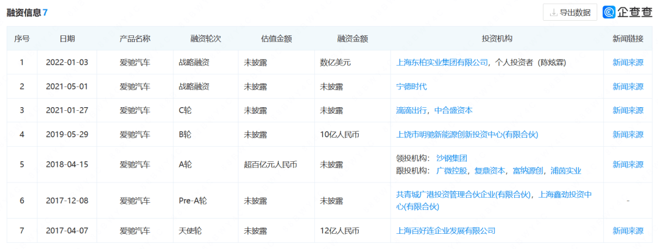Click 爱驰汽车 in the 2017-04-07 row
The image size is (658, 249).
pos(135,231)
